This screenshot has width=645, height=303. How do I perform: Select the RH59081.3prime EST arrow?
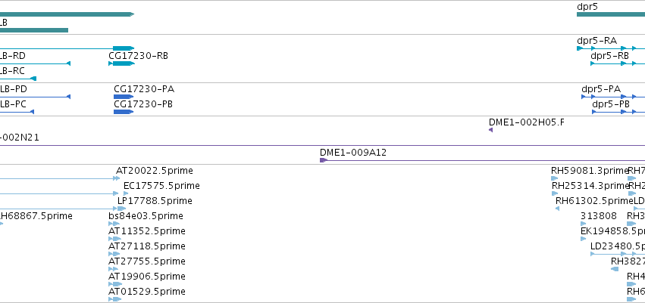pos(555,178)
